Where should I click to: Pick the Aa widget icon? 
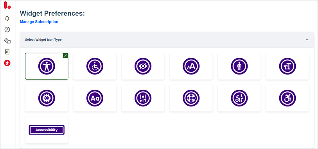(95, 98)
